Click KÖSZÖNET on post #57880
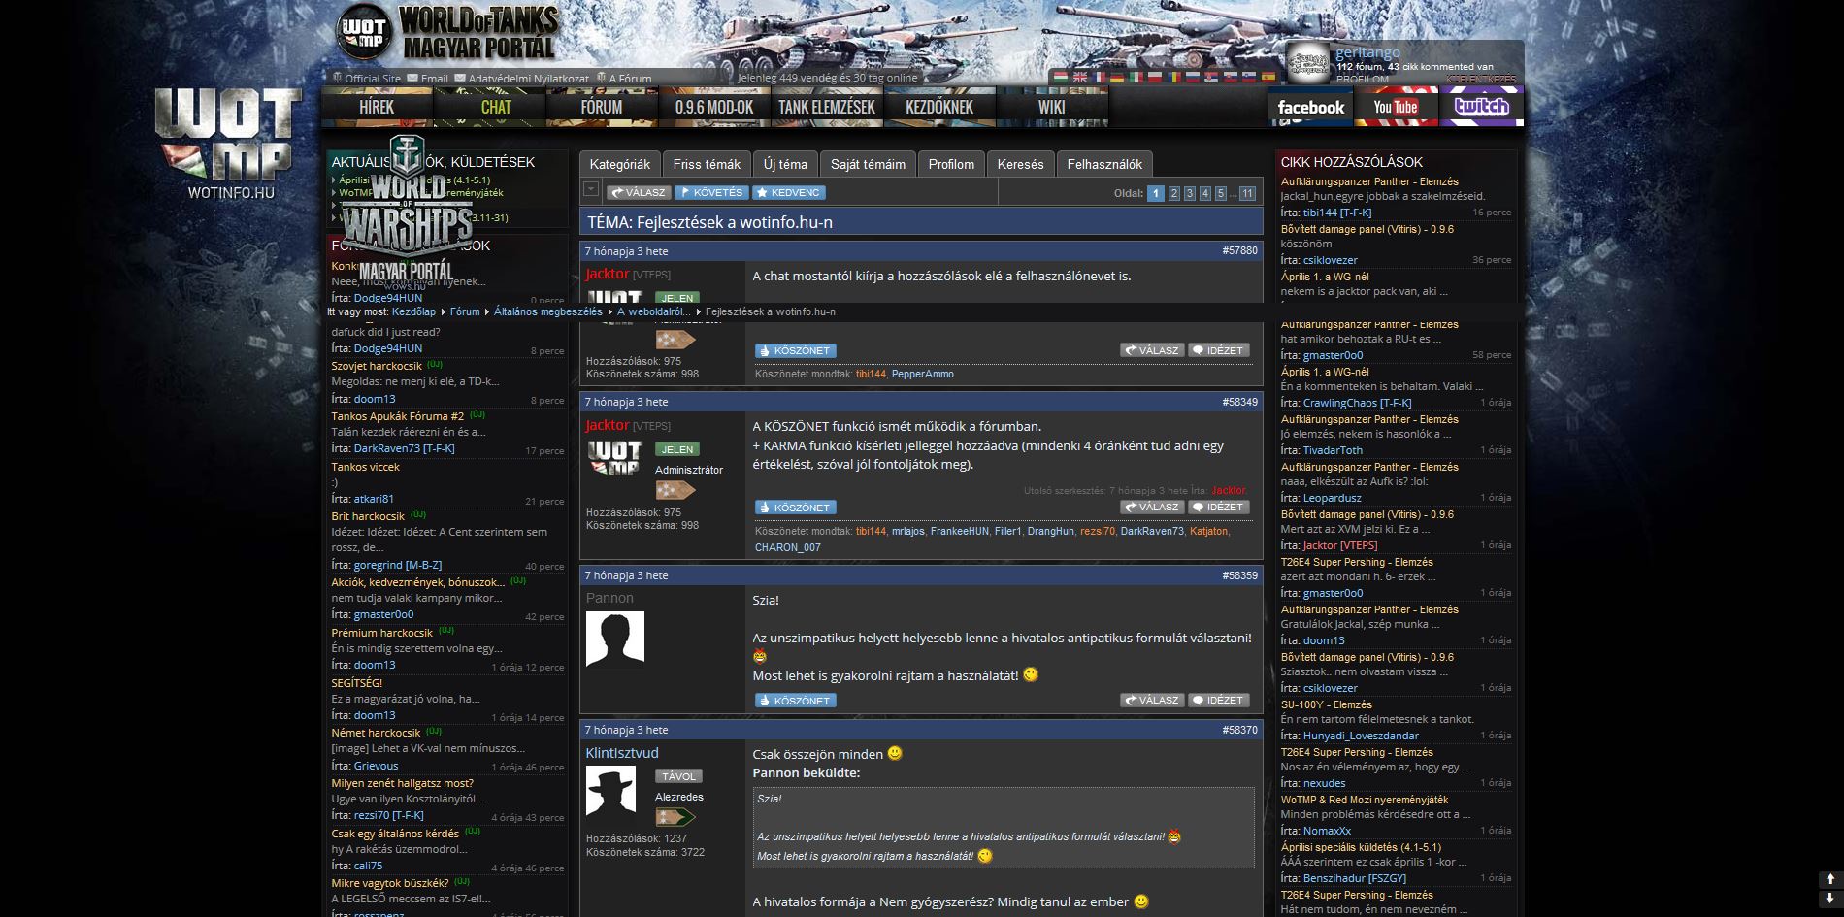Screen dimensions: 1844x917 coord(796,350)
